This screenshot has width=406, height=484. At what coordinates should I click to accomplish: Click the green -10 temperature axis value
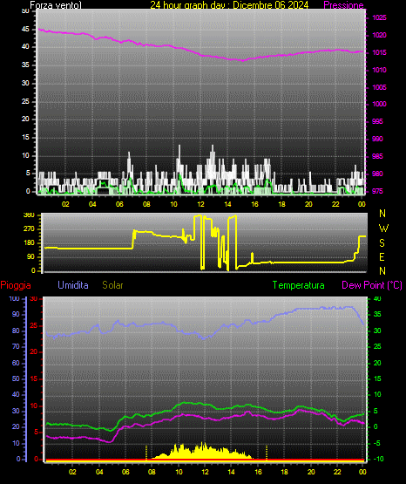tap(379, 459)
